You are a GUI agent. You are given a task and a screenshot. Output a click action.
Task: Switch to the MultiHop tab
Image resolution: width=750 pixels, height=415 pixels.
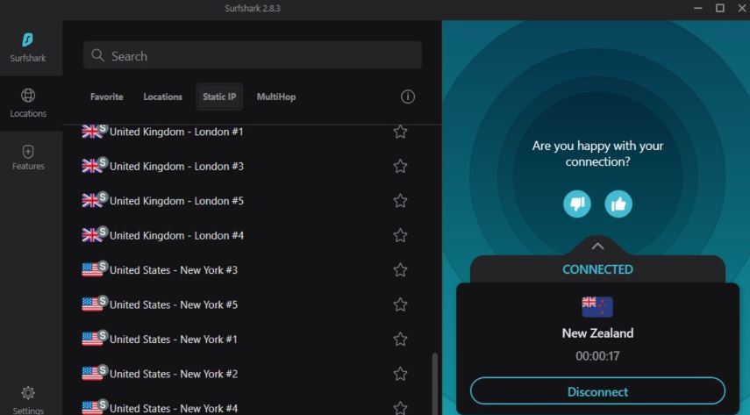pos(276,97)
